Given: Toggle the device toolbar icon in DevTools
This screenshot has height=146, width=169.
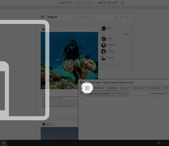Looking at the screenshot, I should click(87, 88).
